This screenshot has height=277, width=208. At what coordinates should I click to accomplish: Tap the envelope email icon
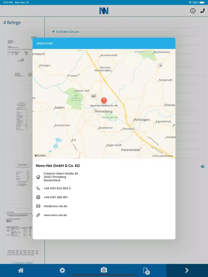(38, 206)
